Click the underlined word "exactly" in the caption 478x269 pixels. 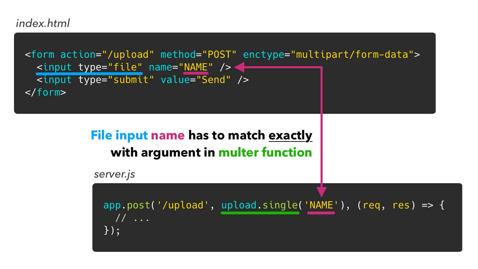(290, 135)
